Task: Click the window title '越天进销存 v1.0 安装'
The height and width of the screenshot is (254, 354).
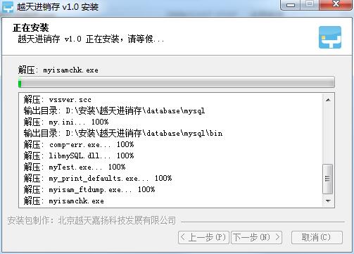Action: tap(57, 6)
